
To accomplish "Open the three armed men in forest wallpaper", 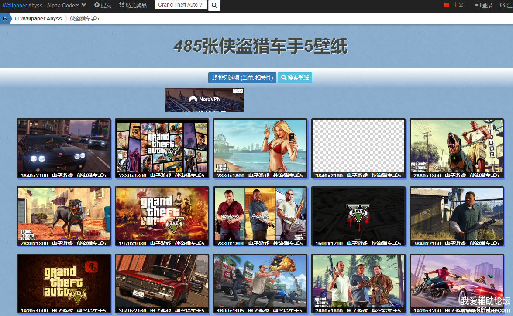I will coord(358,284).
